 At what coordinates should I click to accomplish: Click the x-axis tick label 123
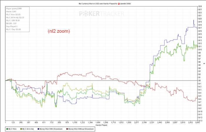13,122
